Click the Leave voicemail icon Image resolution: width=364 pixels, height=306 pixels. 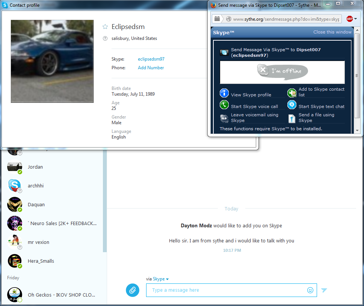click(x=224, y=118)
